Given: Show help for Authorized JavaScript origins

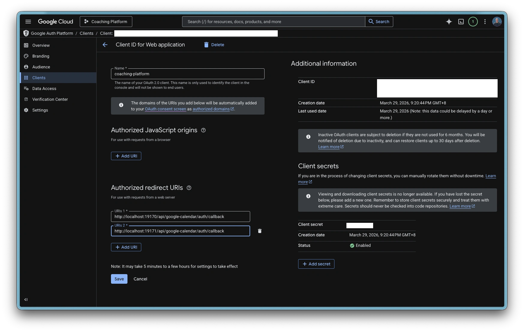Looking at the screenshot, I should pyautogui.click(x=203, y=130).
